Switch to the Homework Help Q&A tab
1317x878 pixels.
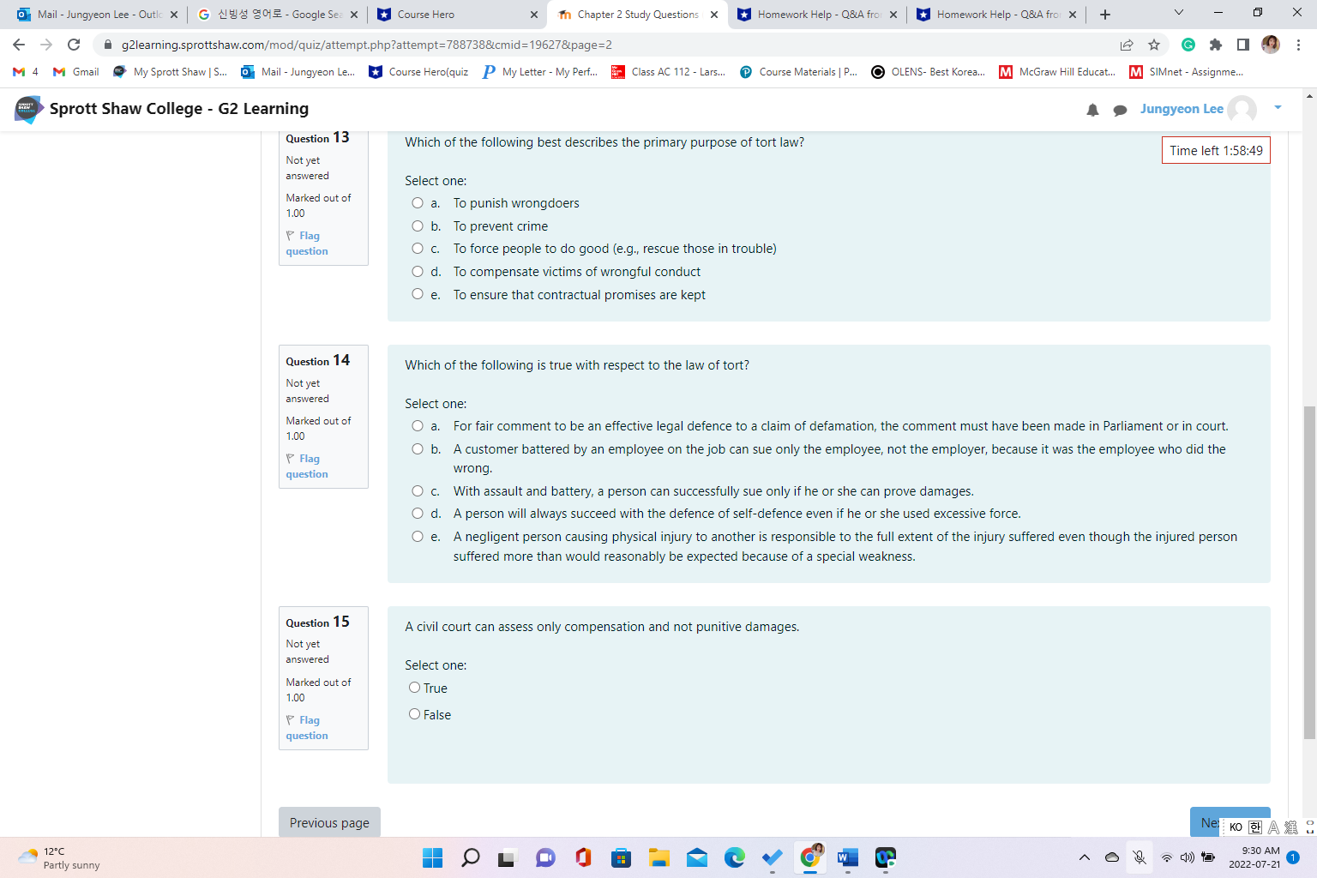(x=815, y=14)
